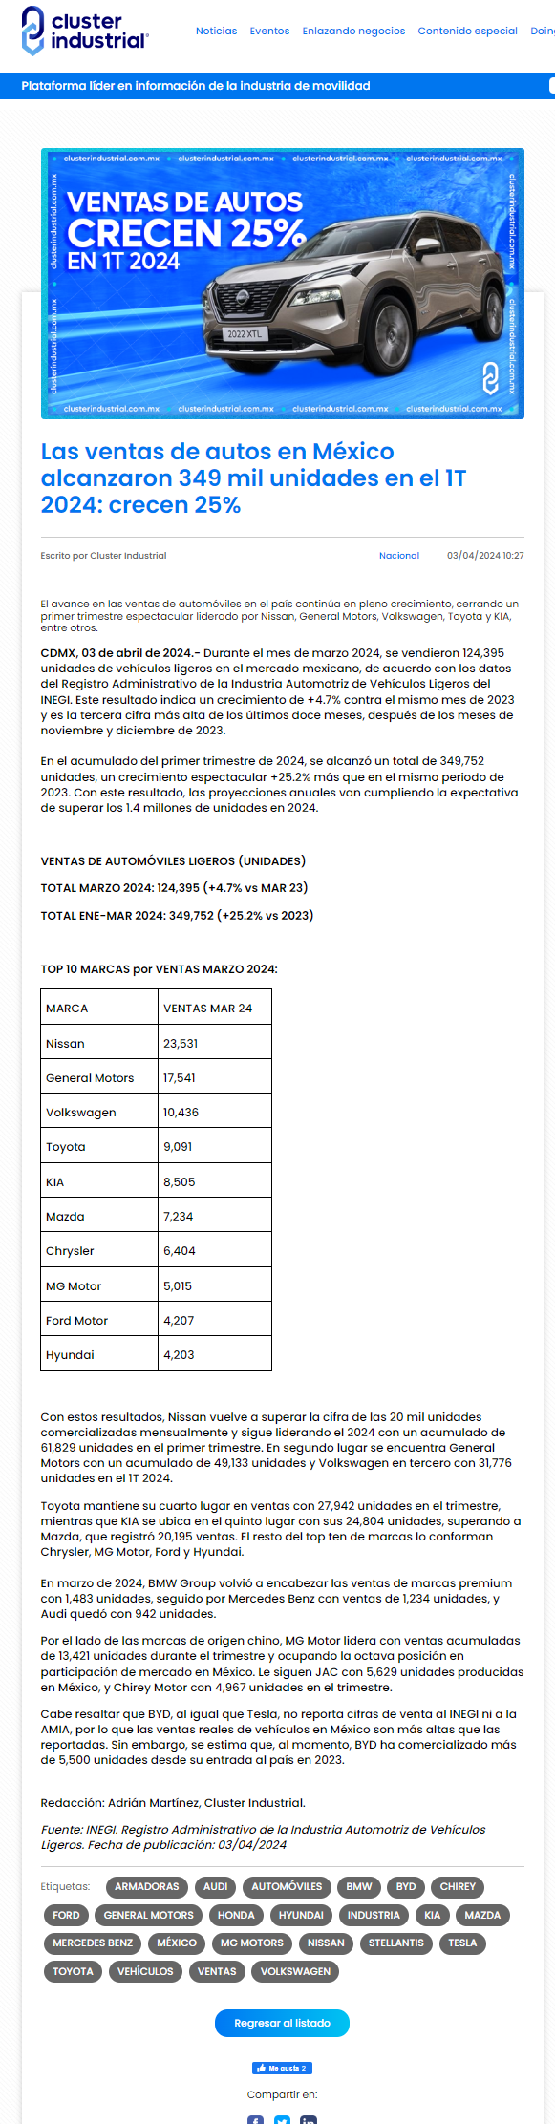Viewport: 555px width, 2124px height.
Task: Select the ARMADORAS tag
Action: (147, 1886)
